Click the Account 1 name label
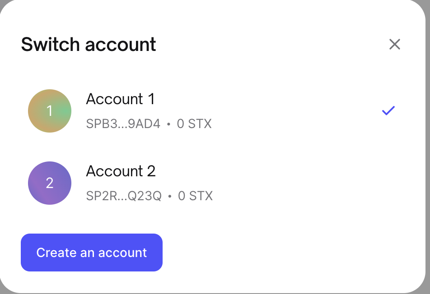This screenshot has height=294, width=430. 120,99
